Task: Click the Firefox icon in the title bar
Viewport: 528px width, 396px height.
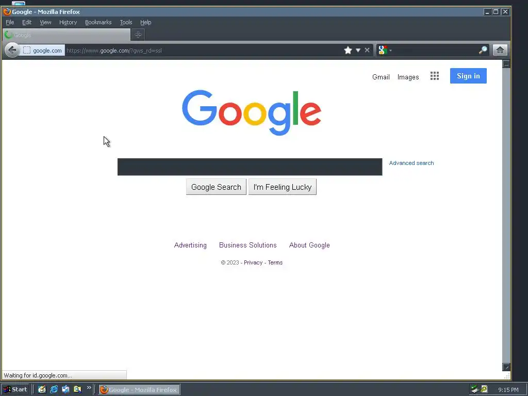Action: (7, 12)
